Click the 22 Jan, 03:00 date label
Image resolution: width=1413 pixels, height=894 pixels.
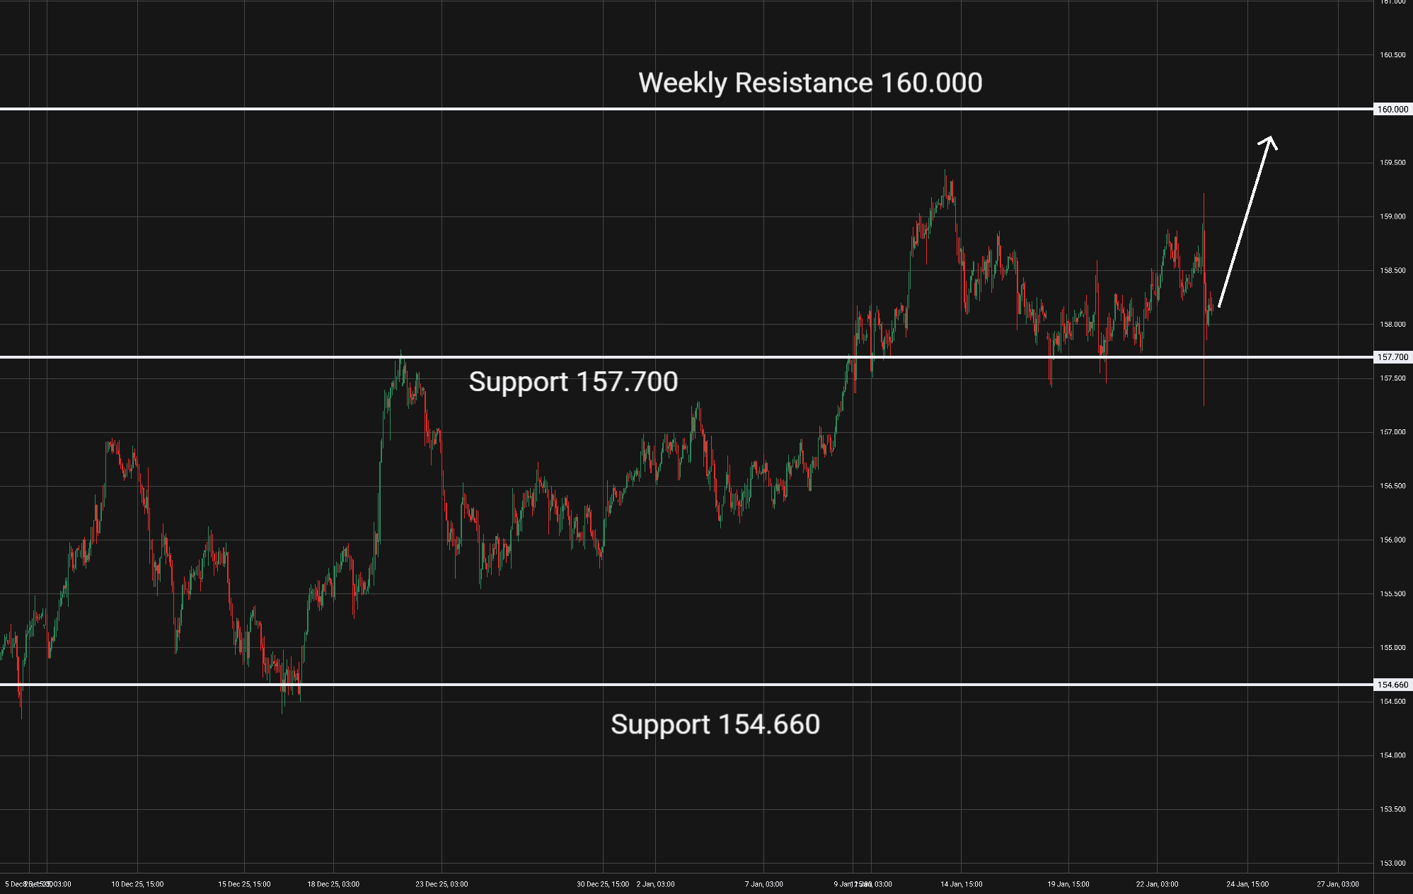[x=1157, y=884]
